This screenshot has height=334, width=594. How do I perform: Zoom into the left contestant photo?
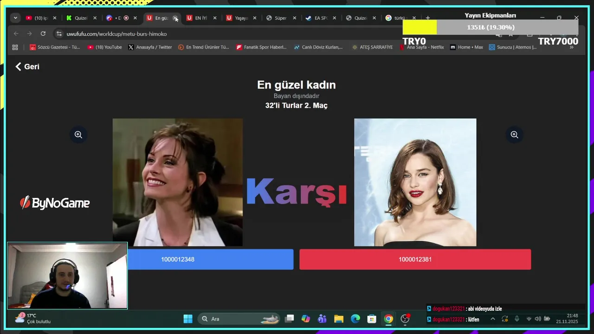coord(78,135)
